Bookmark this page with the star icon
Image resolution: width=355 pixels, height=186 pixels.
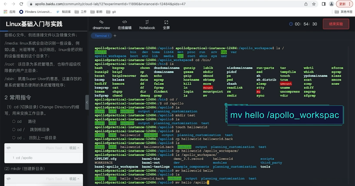coord(314,4)
